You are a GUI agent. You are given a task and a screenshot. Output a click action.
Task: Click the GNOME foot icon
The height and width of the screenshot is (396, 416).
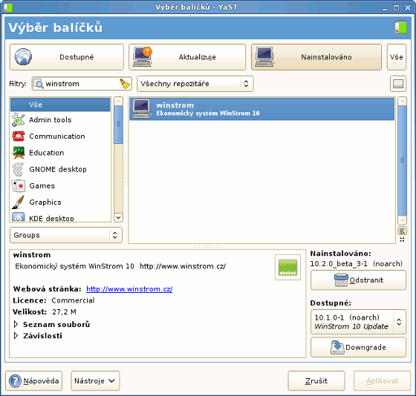click(x=19, y=169)
